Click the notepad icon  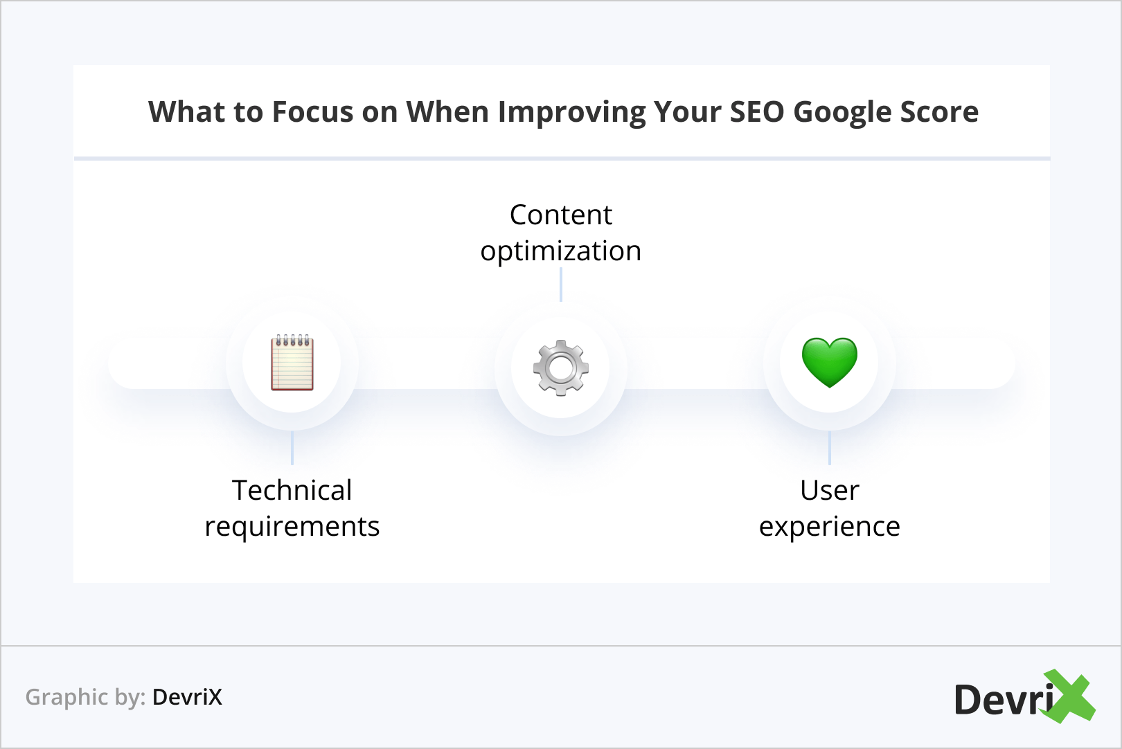pyautogui.click(x=292, y=363)
